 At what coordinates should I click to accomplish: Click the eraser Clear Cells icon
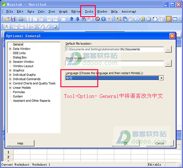(x=55, y=27)
